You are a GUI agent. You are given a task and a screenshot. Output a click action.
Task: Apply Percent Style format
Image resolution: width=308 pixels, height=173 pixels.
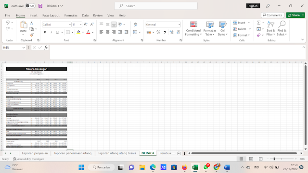(x=158, y=32)
